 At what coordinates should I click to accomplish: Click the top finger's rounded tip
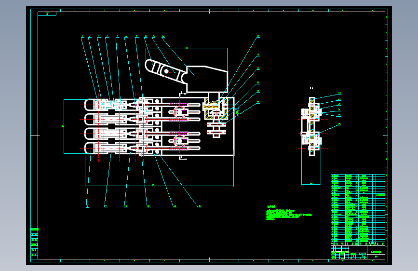tap(89, 105)
